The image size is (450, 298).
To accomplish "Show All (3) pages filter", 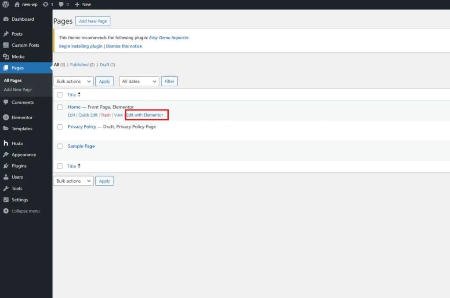I will 59,65.
